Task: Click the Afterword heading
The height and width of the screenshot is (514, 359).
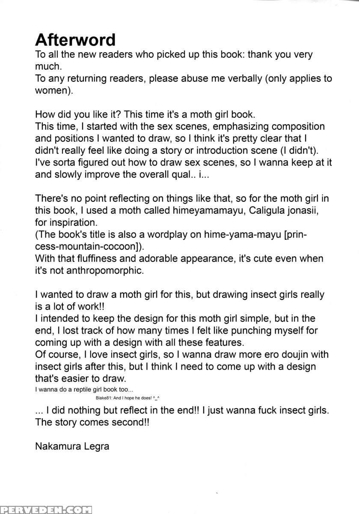Action: pyautogui.click(x=75, y=40)
